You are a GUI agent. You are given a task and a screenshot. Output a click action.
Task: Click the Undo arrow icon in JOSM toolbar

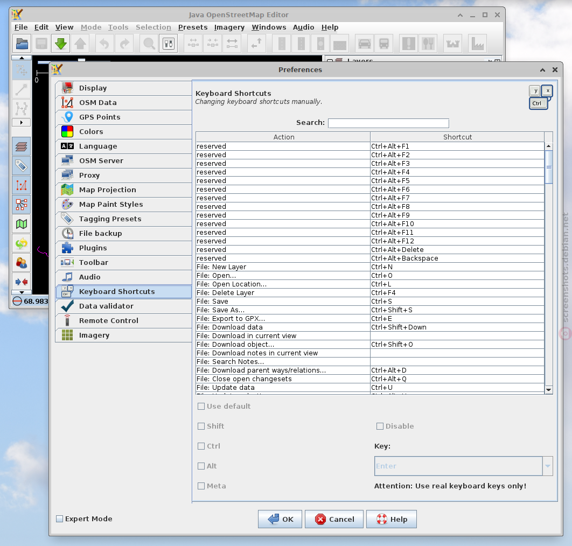pyautogui.click(x=104, y=44)
